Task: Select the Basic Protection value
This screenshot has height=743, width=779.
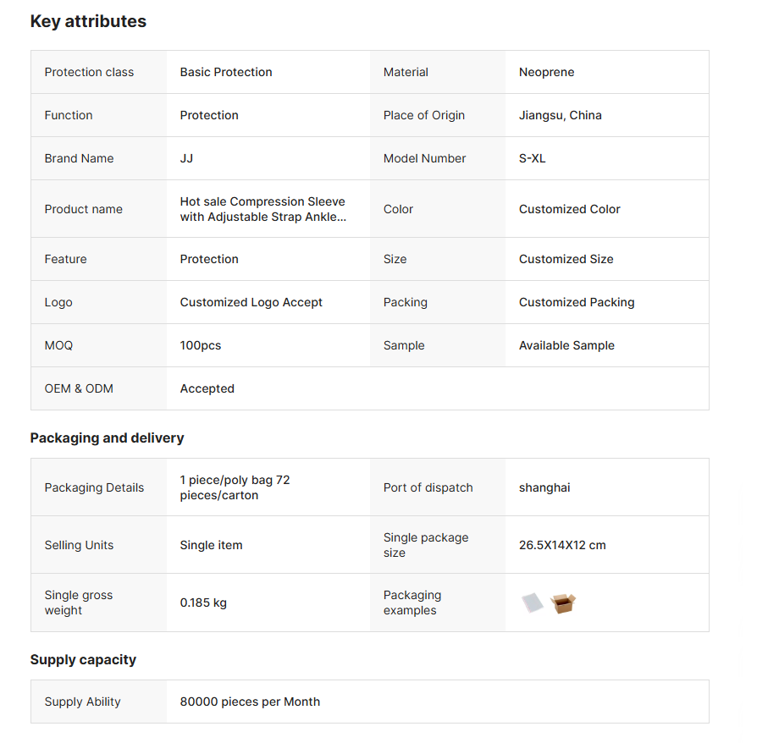Action: (x=226, y=72)
